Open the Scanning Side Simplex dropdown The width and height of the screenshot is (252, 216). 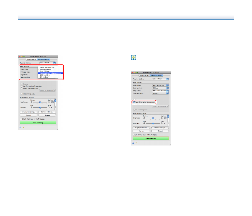coord(160,93)
